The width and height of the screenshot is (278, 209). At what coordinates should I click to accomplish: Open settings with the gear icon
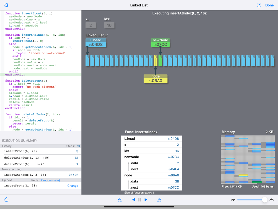tap(6, 5)
